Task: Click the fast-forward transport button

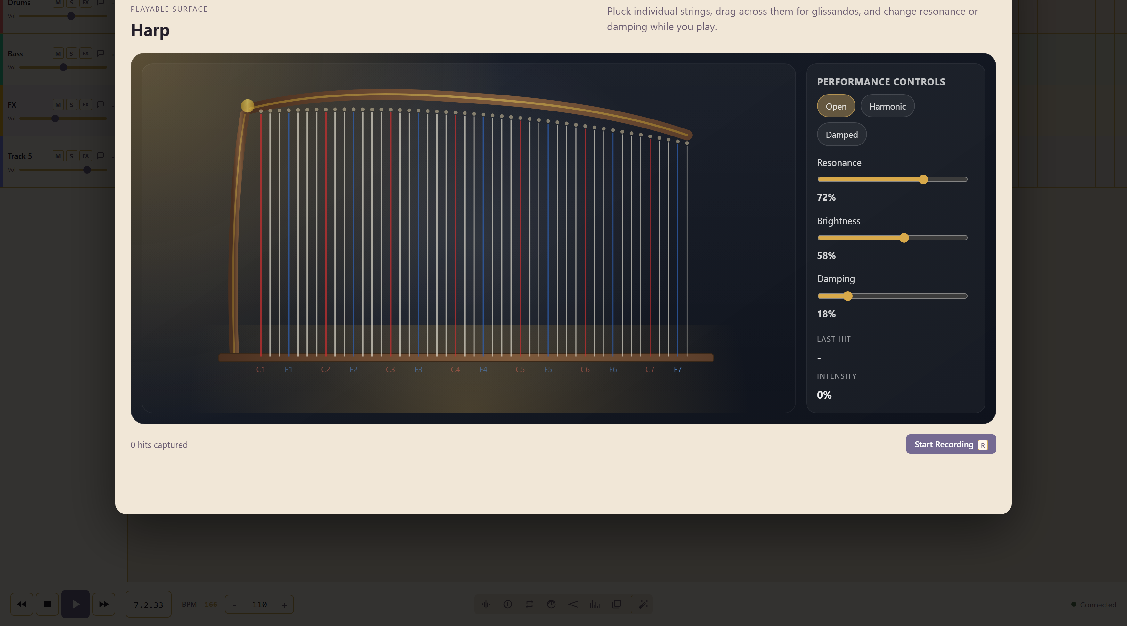Action: pos(104,604)
